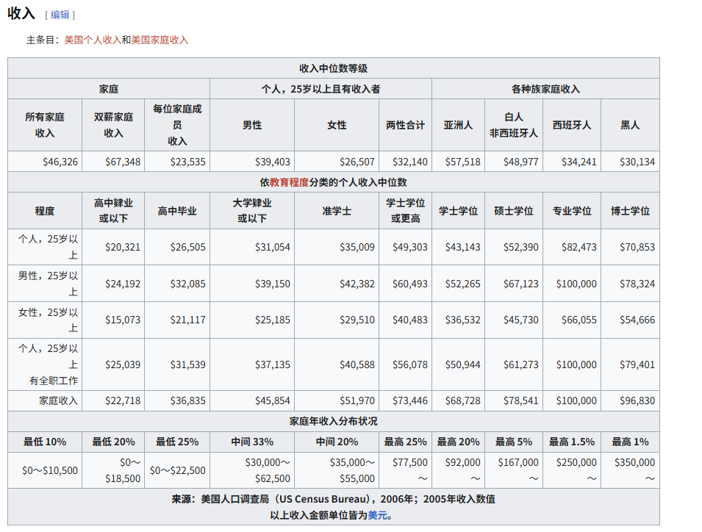Click the 西班牙人 column header
Viewport: 702px width, 532px height.
[572, 125]
